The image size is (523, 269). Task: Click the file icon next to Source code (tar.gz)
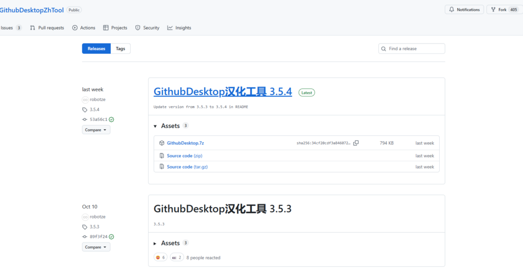(x=162, y=167)
